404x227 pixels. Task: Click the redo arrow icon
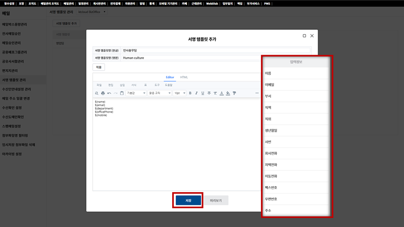click(x=116, y=93)
